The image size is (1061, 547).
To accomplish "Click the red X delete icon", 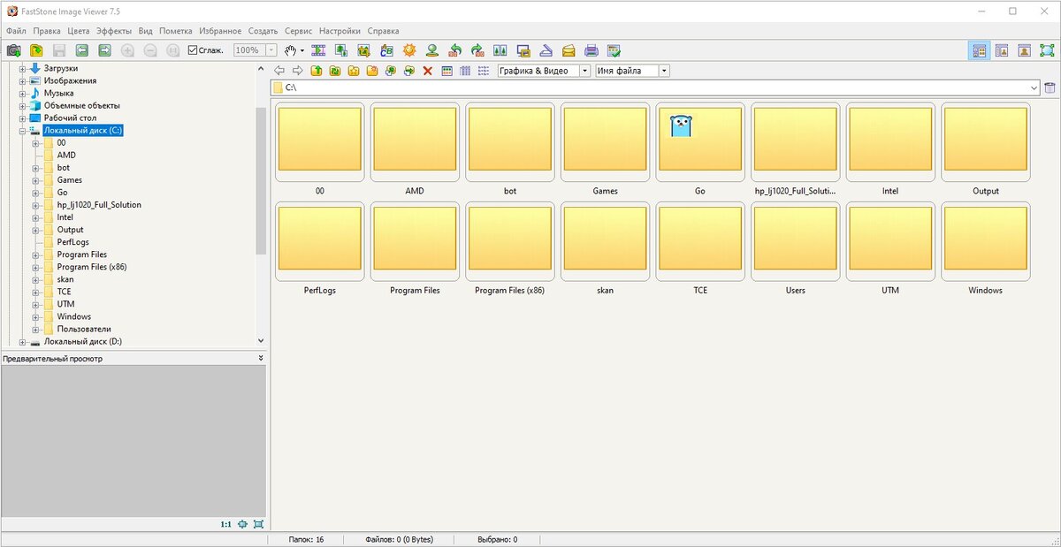I will [x=427, y=71].
